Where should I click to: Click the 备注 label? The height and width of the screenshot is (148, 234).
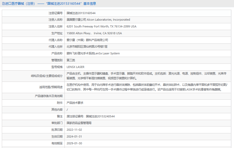click(x=60, y=116)
